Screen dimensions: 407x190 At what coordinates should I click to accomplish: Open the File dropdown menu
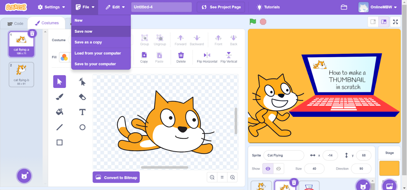[85, 7]
